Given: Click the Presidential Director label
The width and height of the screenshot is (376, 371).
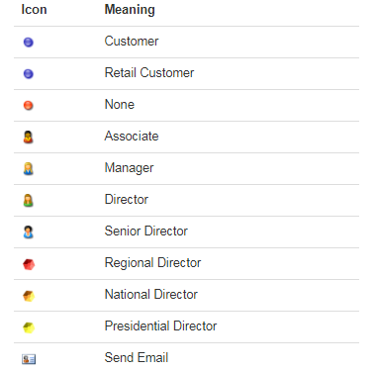Looking at the screenshot, I should tap(160, 325).
